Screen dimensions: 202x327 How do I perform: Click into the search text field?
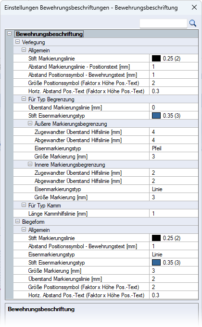point(163,24)
